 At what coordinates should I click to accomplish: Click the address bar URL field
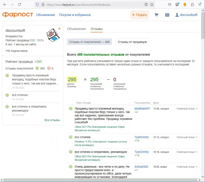[x=94, y=5]
